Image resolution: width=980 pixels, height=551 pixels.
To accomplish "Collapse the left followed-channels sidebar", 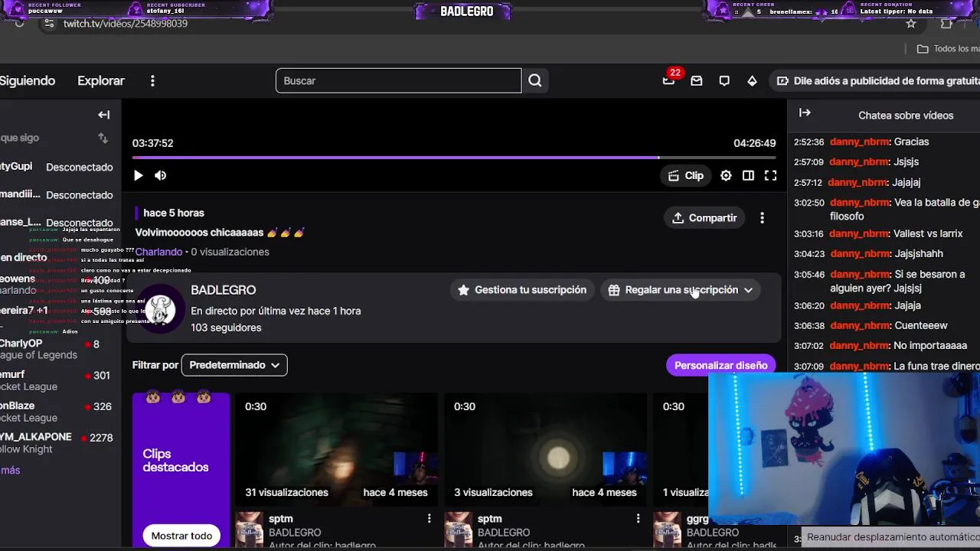I will [x=104, y=115].
